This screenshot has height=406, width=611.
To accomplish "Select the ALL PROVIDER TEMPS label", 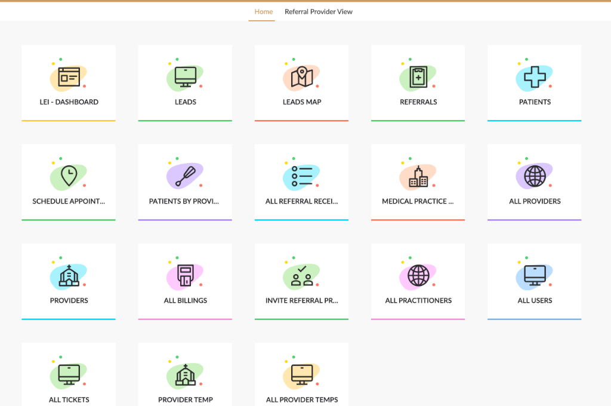I will coord(302,400).
